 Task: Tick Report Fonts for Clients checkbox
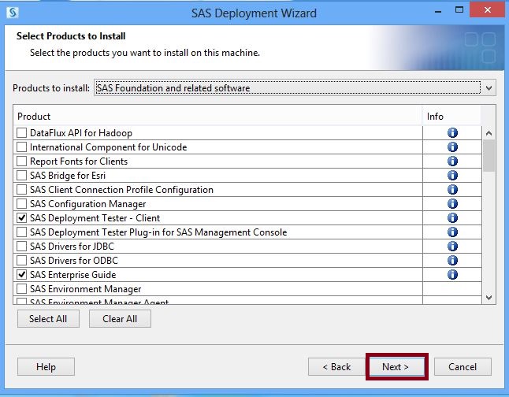click(22, 161)
